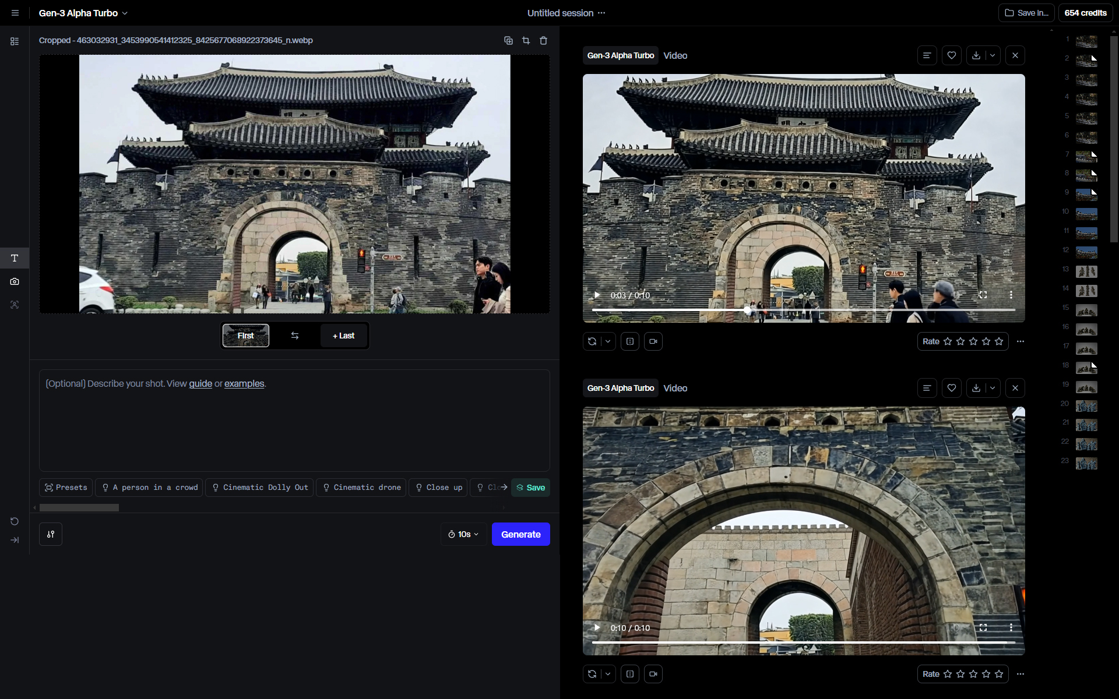Screen dimensions: 1119x699
Task: Delete the uploaded image with trash icon
Action: tap(543, 40)
